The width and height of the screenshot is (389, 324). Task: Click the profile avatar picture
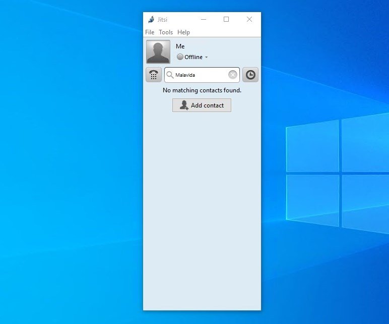[x=158, y=51]
